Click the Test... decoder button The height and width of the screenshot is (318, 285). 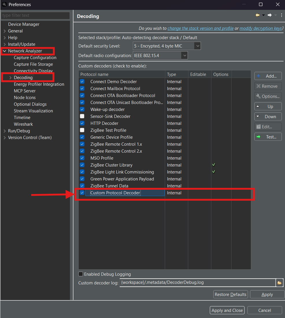click(268, 137)
